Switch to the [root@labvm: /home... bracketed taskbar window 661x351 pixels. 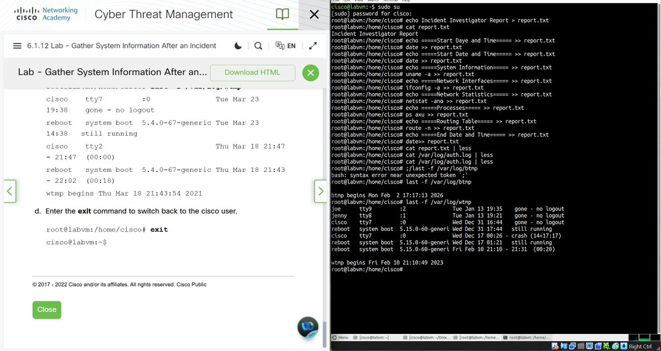pos(476,337)
